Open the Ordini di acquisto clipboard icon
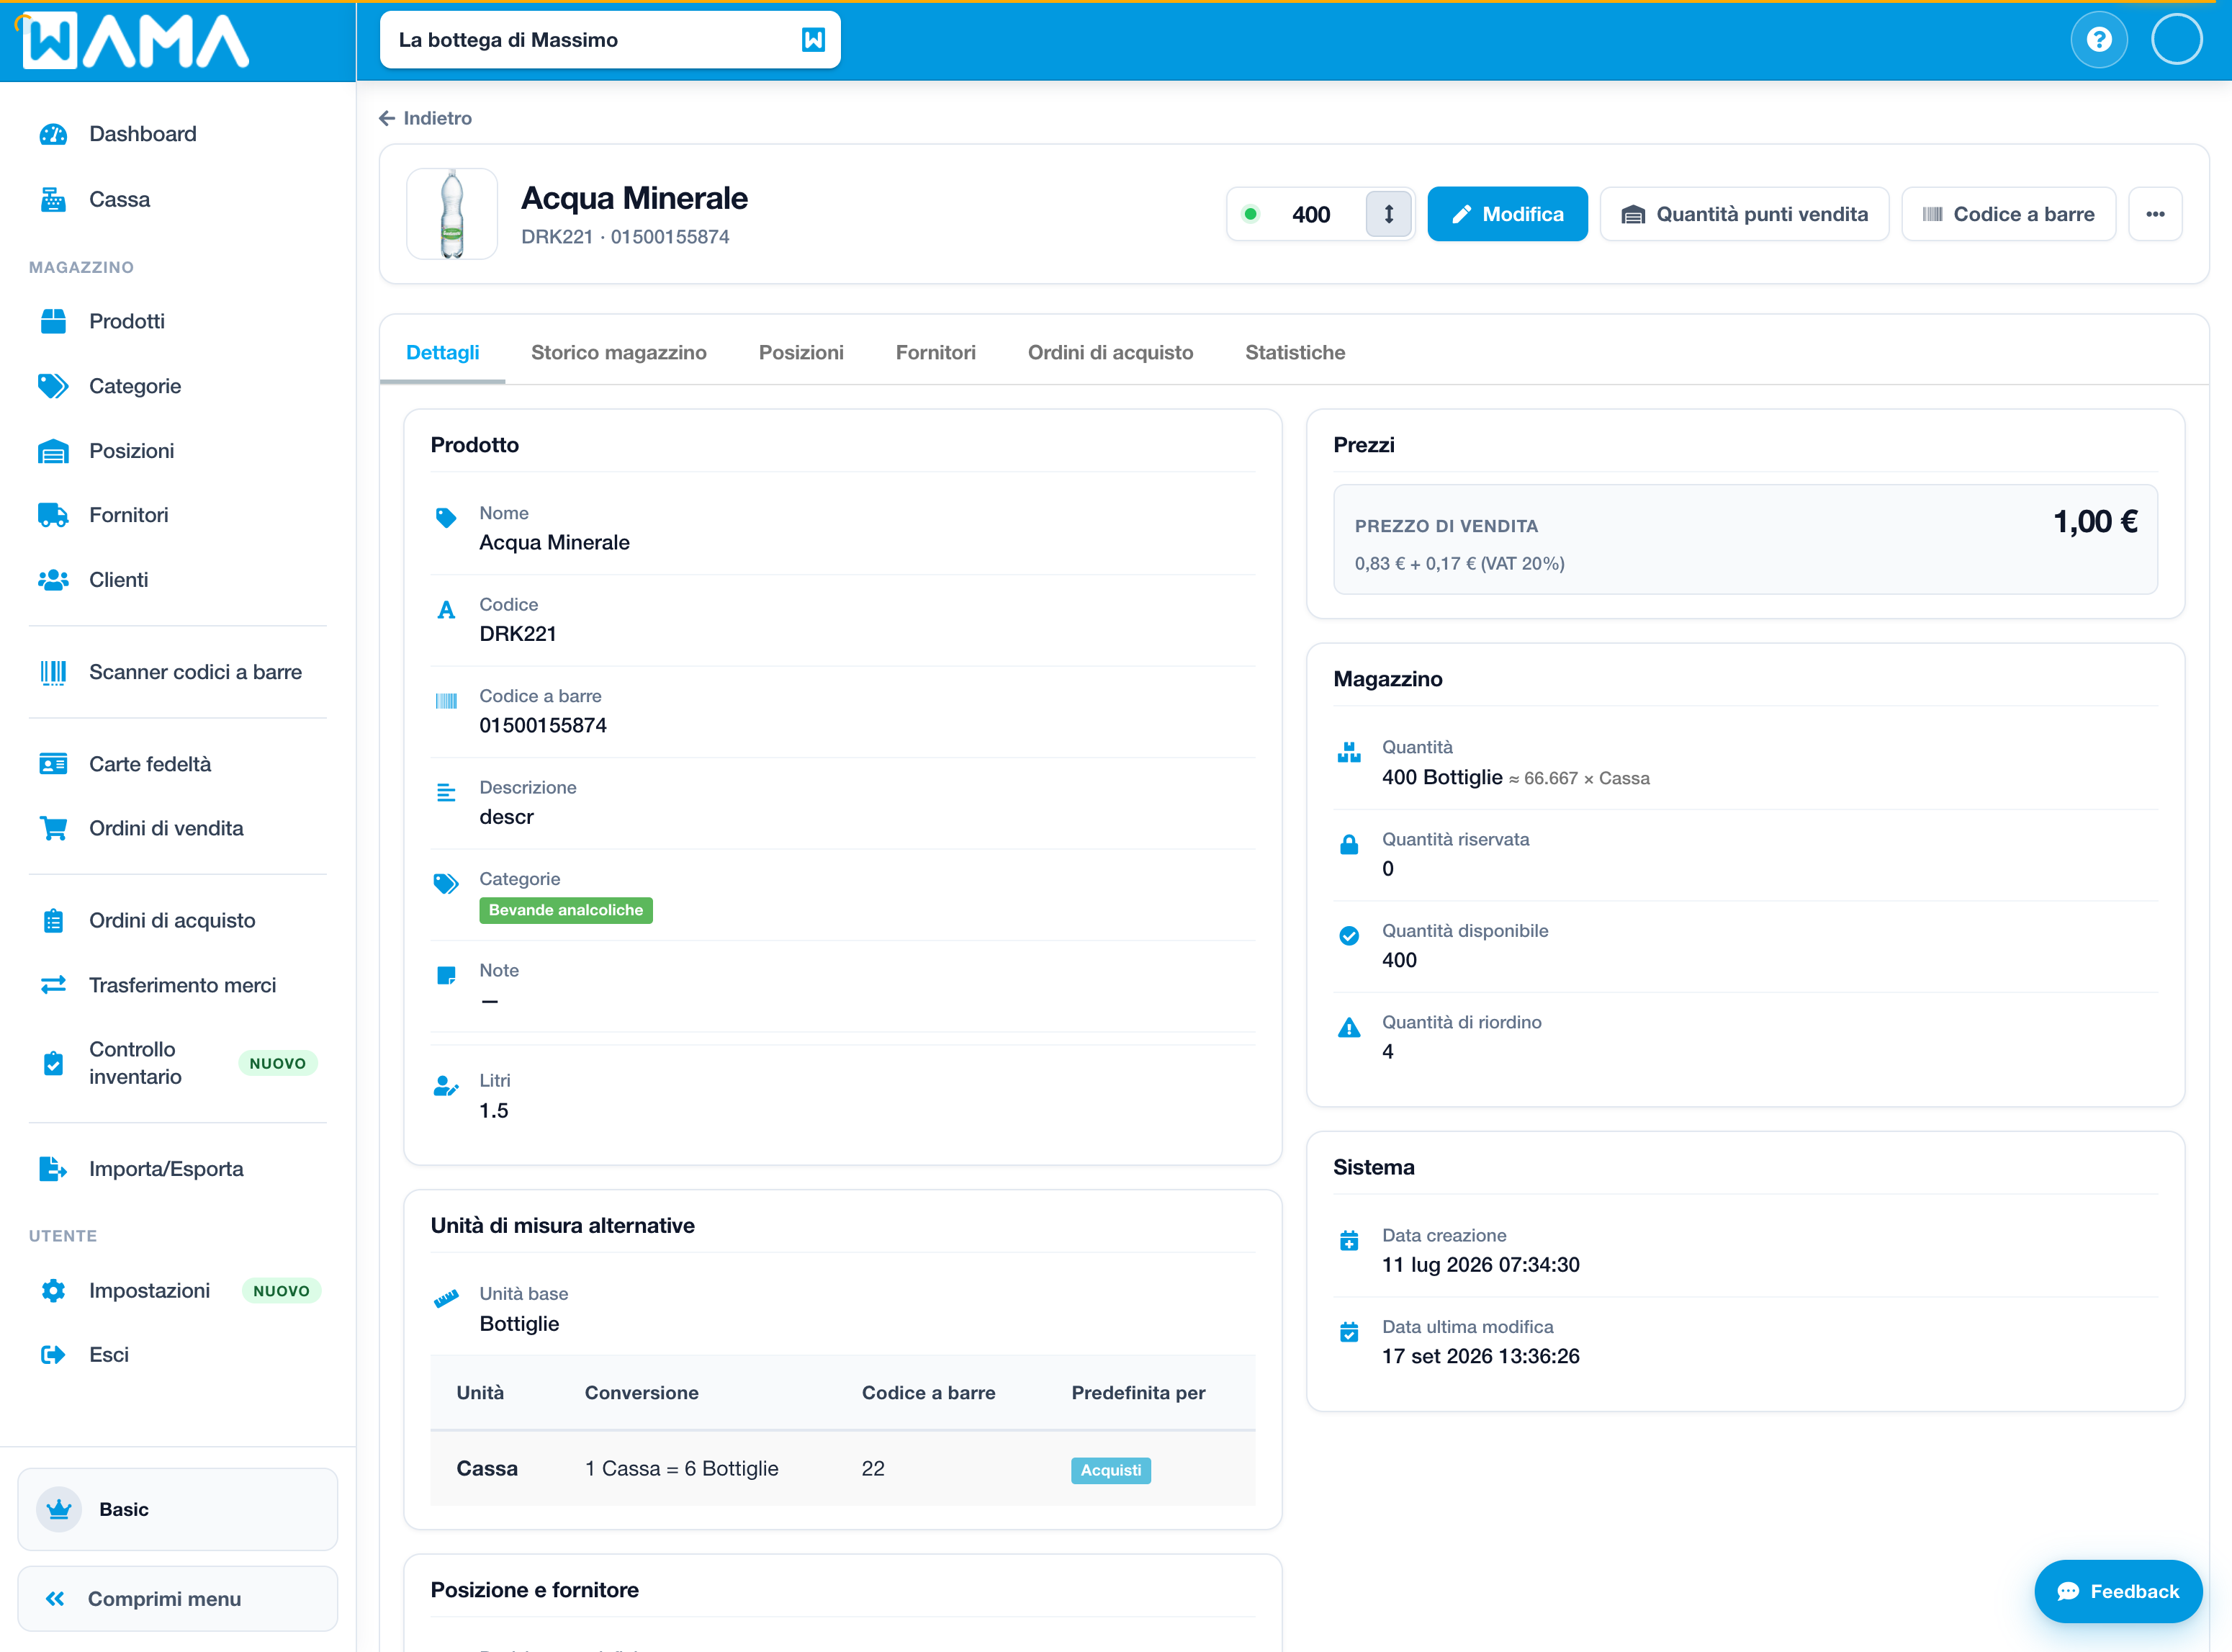Image resolution: width=2232 pixels, height=1652 pixels. point(53,920)
